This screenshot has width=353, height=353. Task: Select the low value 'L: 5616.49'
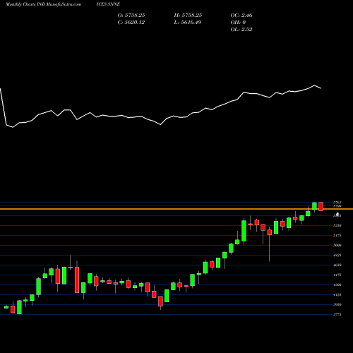(x=188, y=22)
